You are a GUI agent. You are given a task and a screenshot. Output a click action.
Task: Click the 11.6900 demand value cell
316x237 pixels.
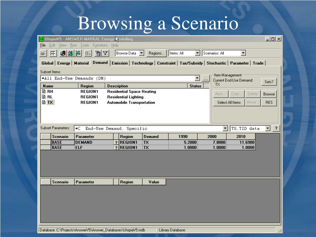[241, 142]
